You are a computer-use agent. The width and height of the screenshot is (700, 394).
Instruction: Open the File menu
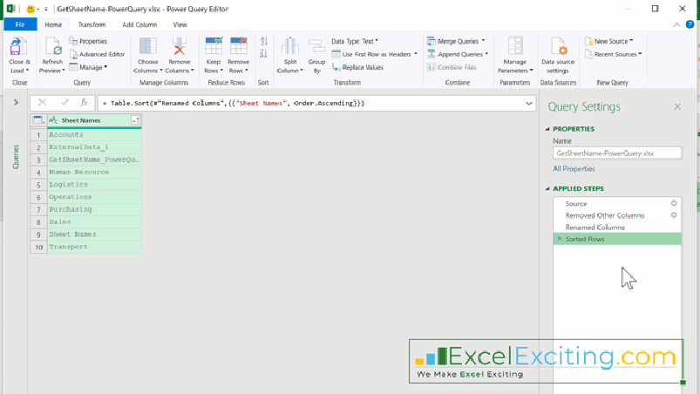click(x=20, y=24)
